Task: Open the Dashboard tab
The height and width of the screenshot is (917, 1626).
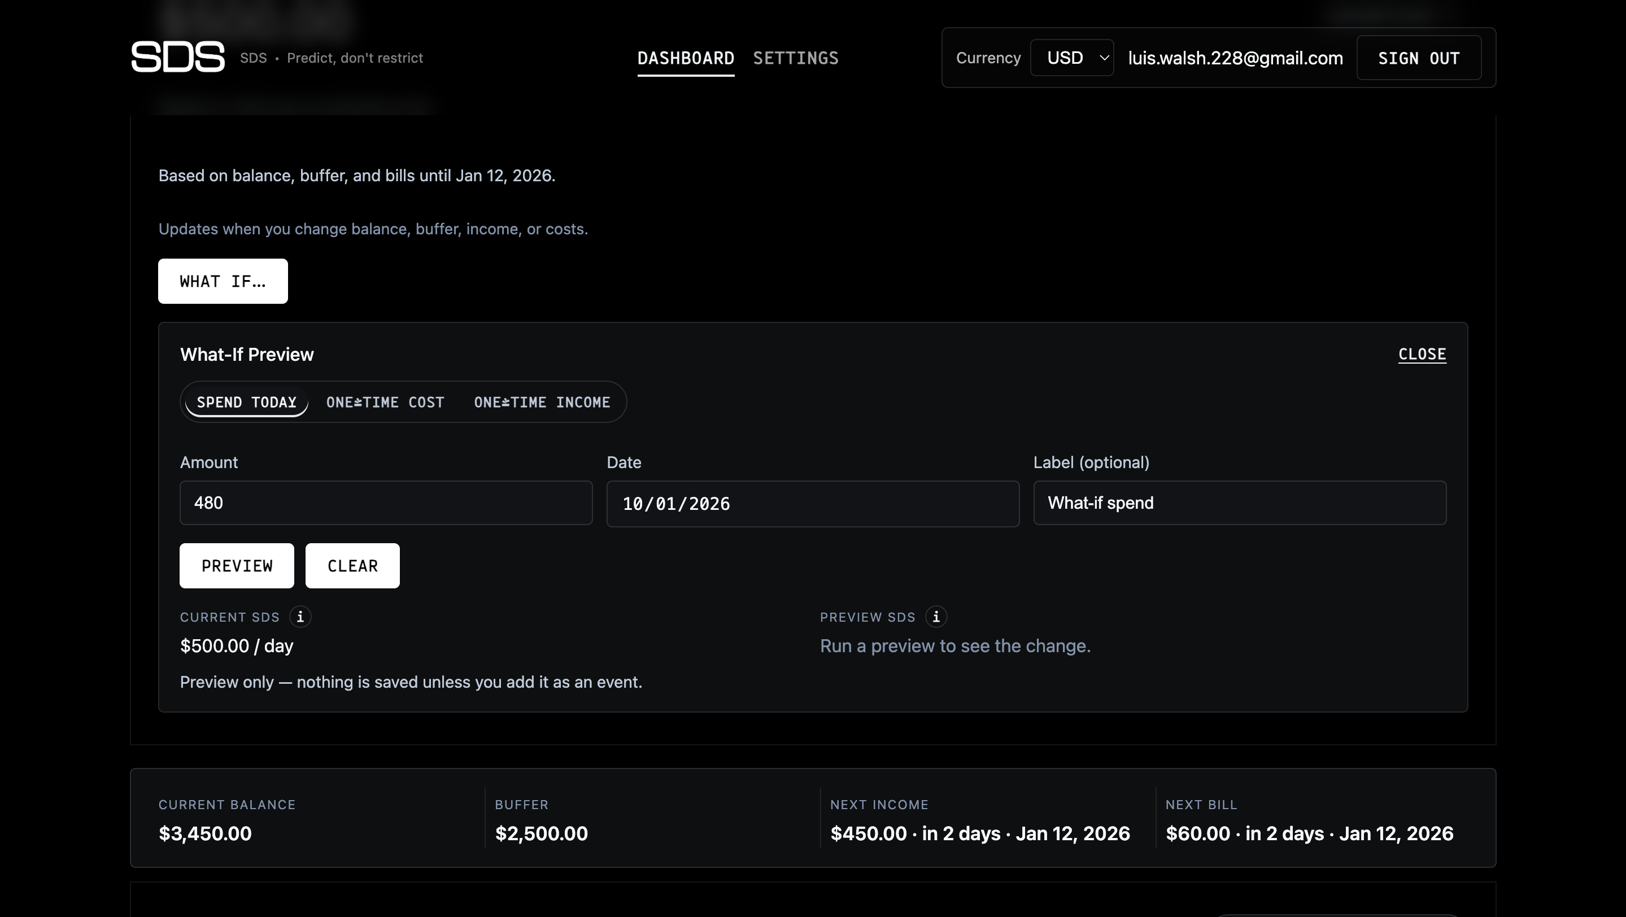Action: pyautogui.click(x=686, y=58)
